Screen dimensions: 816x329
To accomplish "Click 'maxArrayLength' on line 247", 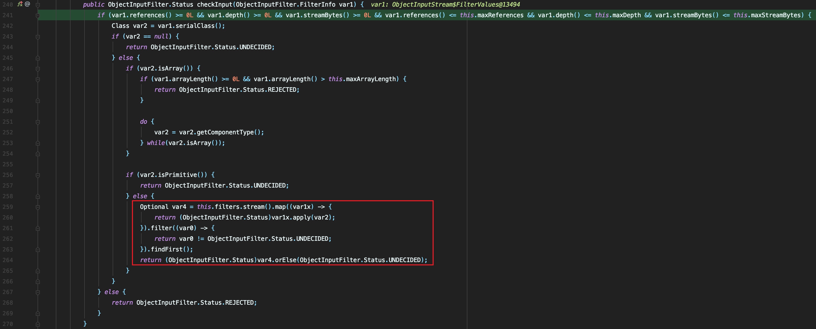I will [x=371, y=79].
